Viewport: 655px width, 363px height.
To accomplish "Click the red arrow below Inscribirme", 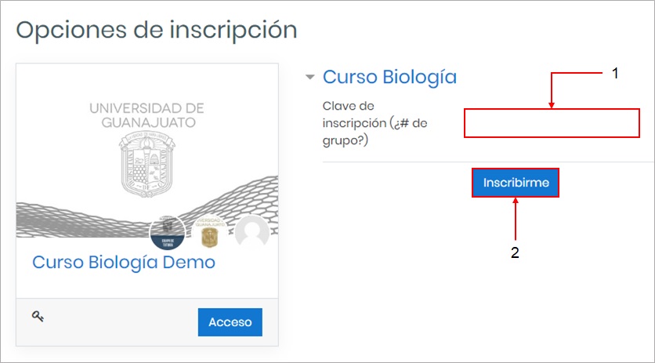I will 516,218.
